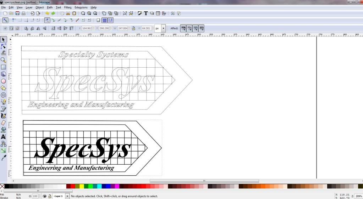The height and width of the screenshot is (199, 363).
Task: Open the Filters menu
Action: [x=68, y=7]
